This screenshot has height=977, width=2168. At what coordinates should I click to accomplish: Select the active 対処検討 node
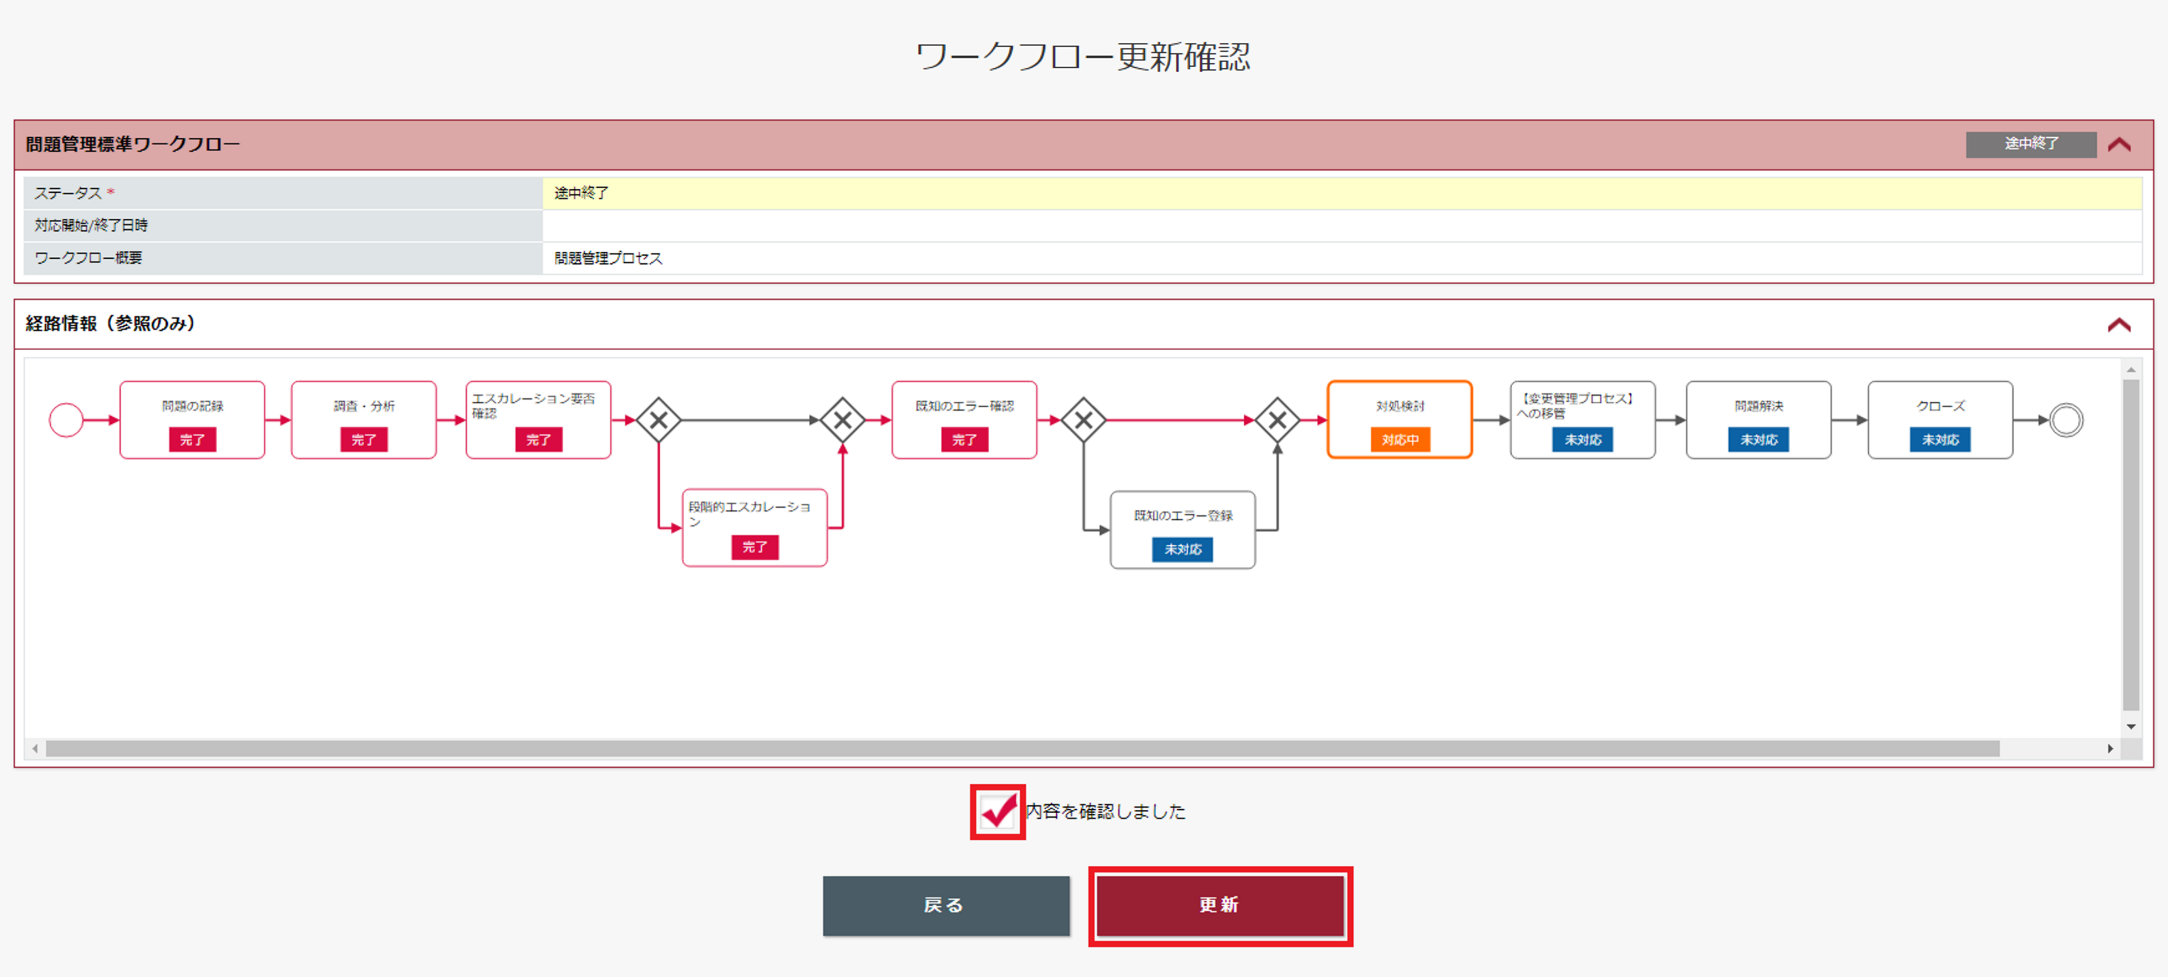point(1400,420)
